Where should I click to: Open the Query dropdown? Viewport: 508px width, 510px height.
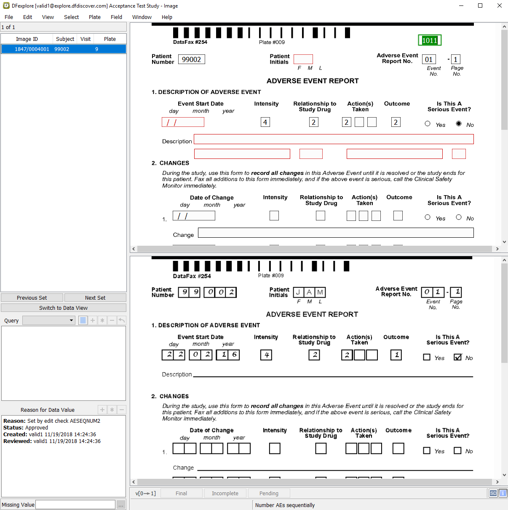[49, 320]
